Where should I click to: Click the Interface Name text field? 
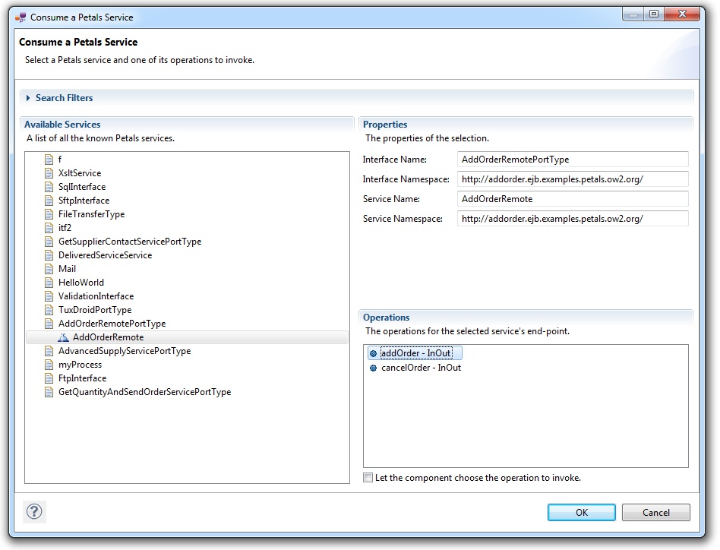(x=573, y=160)
